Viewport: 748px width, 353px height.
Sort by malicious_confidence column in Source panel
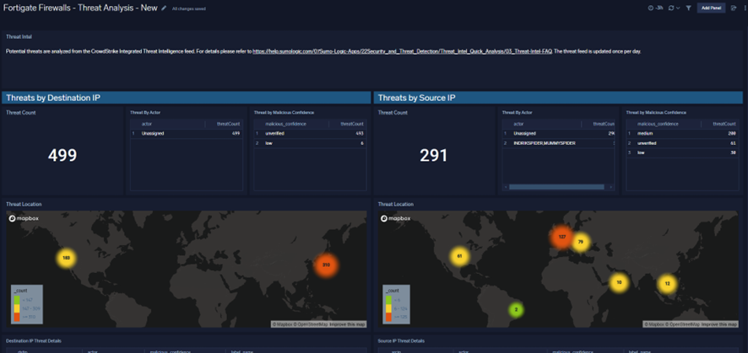658,124
